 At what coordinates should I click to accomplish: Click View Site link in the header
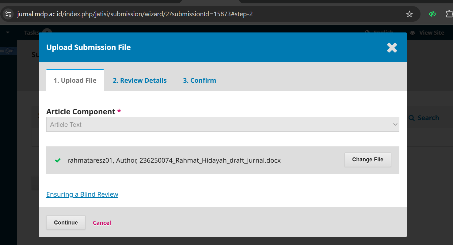coord(432,33)
